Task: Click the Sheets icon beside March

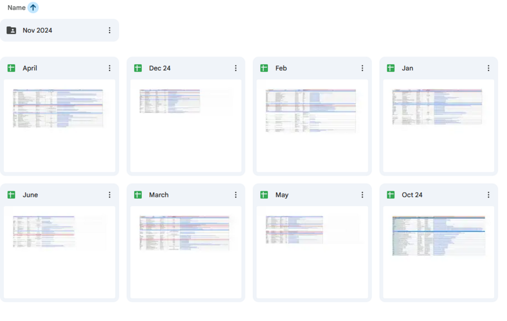Action: point(138,195)
